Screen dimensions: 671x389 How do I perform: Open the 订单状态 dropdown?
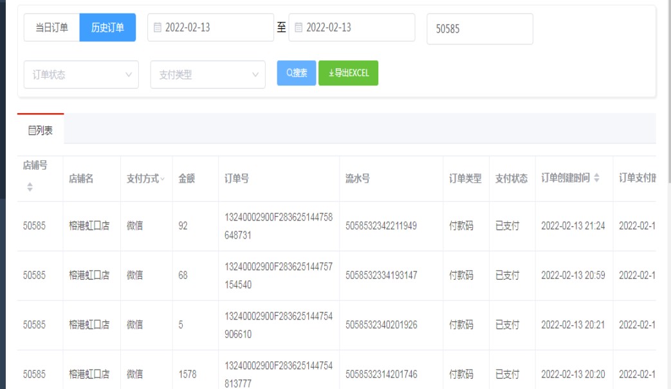(81, 75)
